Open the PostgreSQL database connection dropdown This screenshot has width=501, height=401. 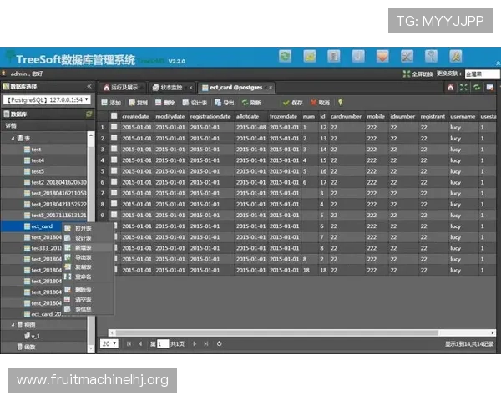(48, 99)
